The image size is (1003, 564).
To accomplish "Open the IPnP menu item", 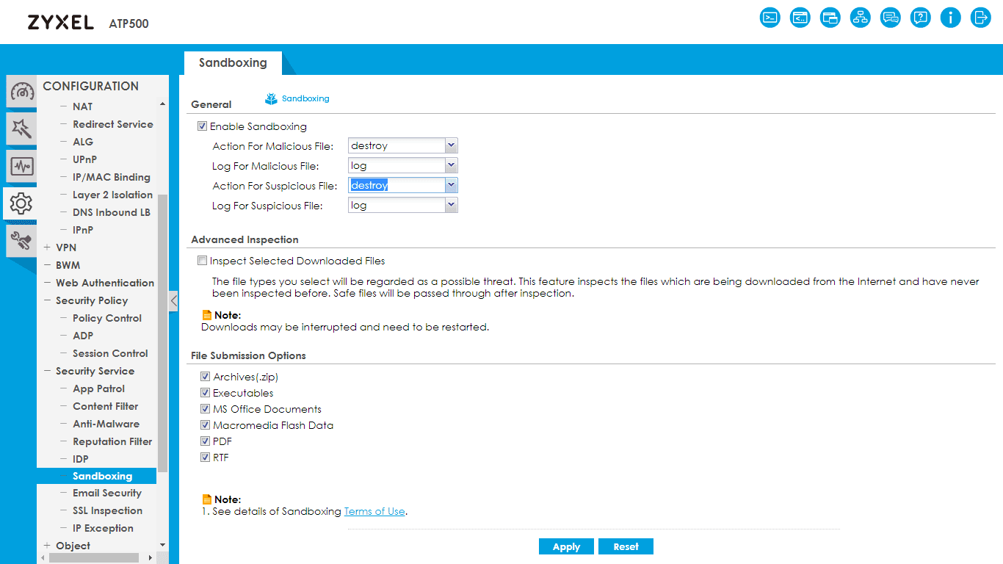I will tap(83, 230).
